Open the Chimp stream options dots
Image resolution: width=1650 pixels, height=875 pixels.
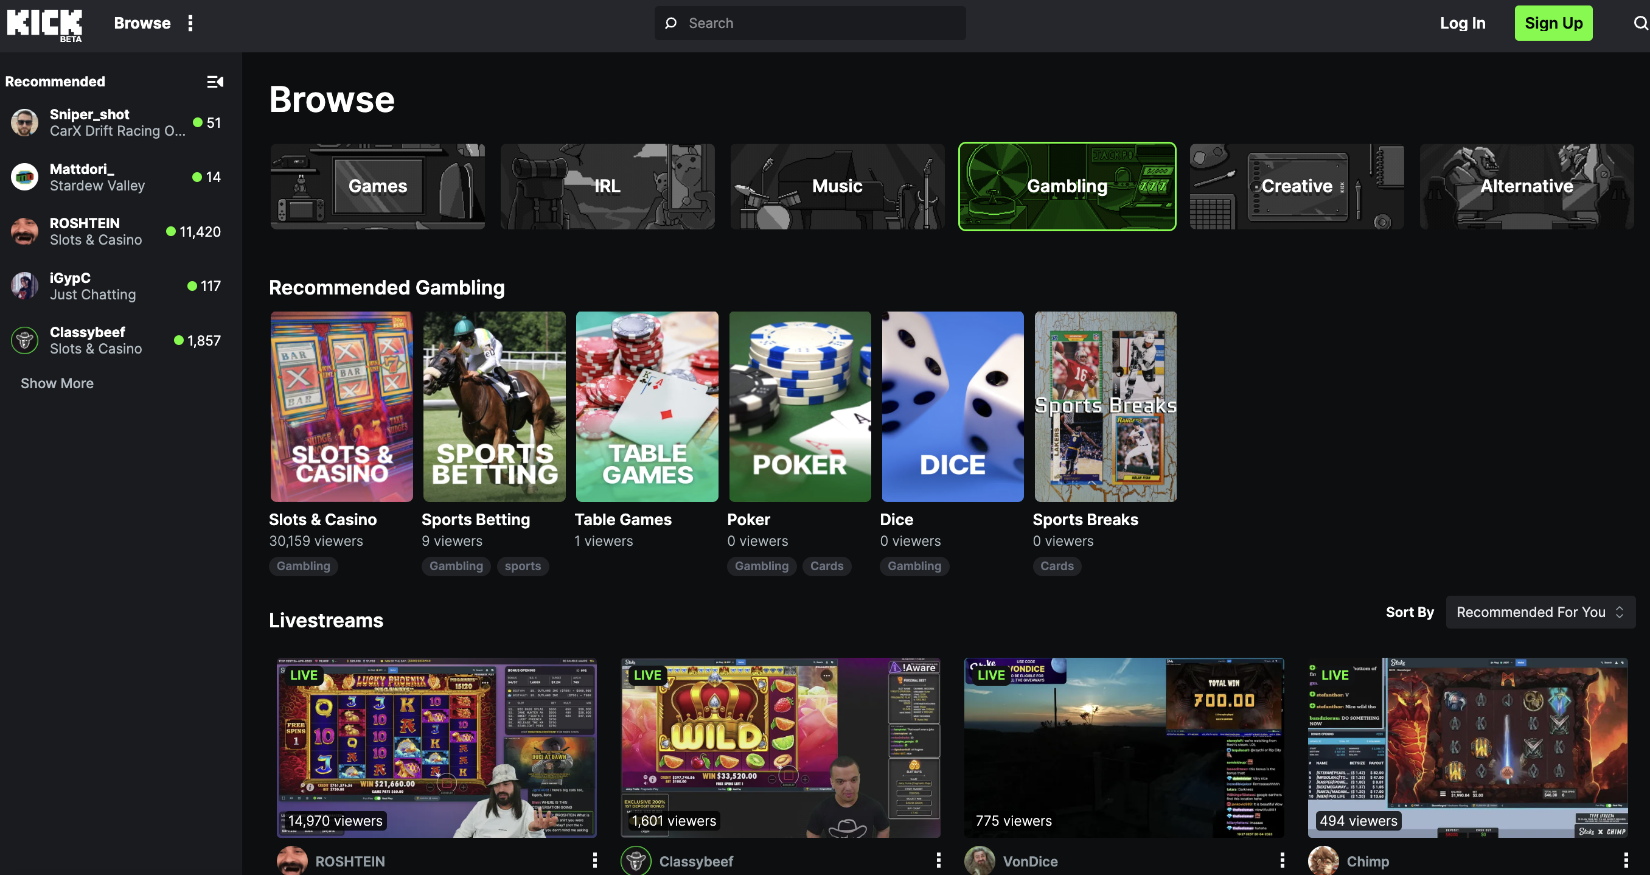[x=1626, y=860]
